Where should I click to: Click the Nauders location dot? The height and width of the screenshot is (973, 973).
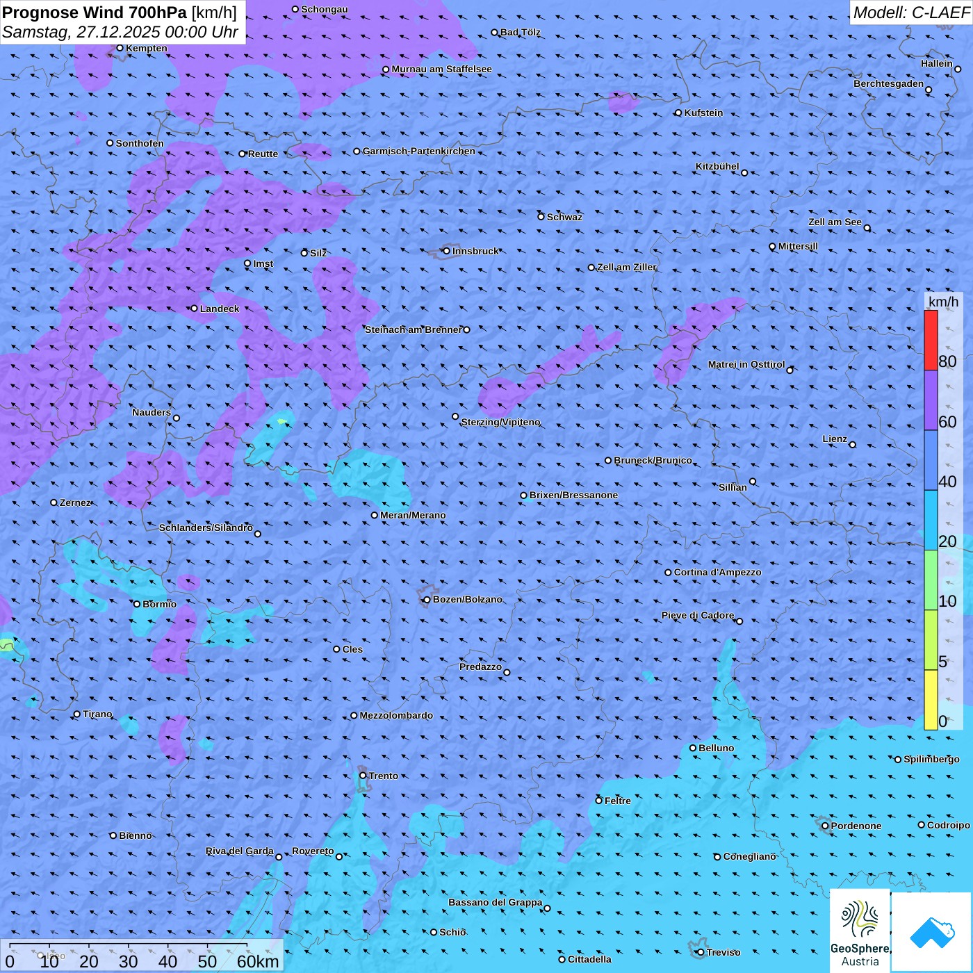pyautogui.click(x=177, y=418)
